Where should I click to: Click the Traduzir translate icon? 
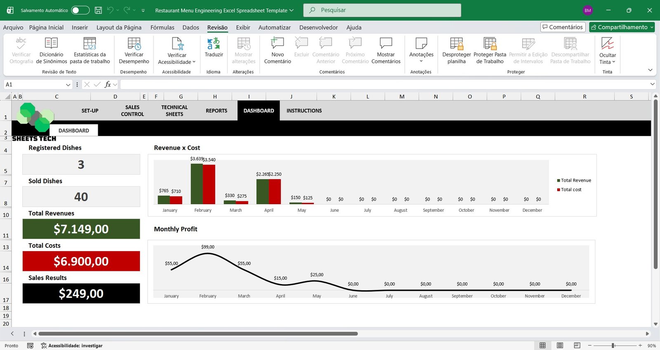[214, 44]
